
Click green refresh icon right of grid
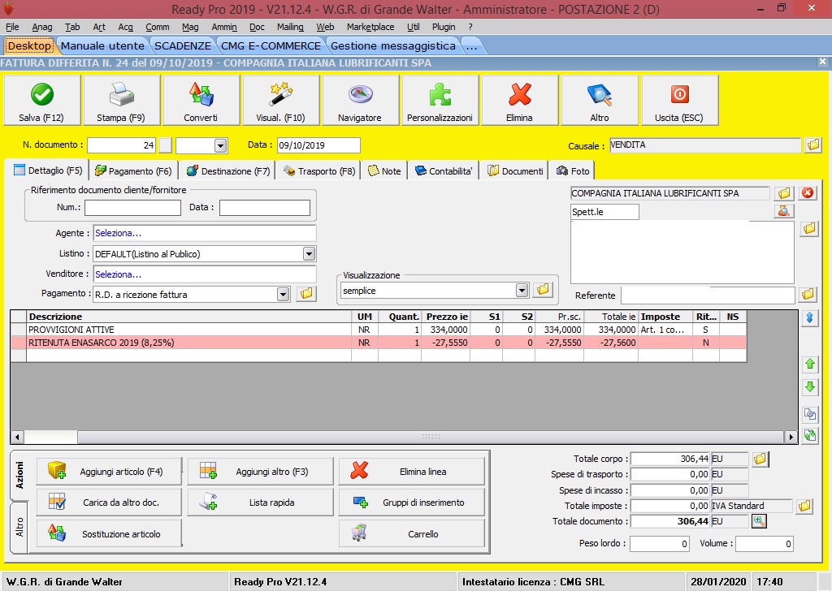click(810, 435)
